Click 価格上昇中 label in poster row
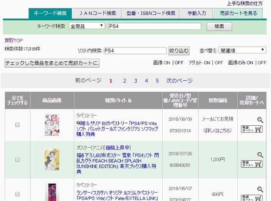This screenshot has width=271, height=201. coord(118,148)
